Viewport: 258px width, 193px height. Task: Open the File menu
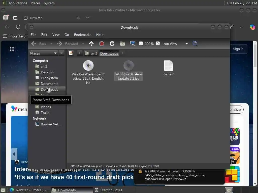pyautogui.click(x=34, y=35)
